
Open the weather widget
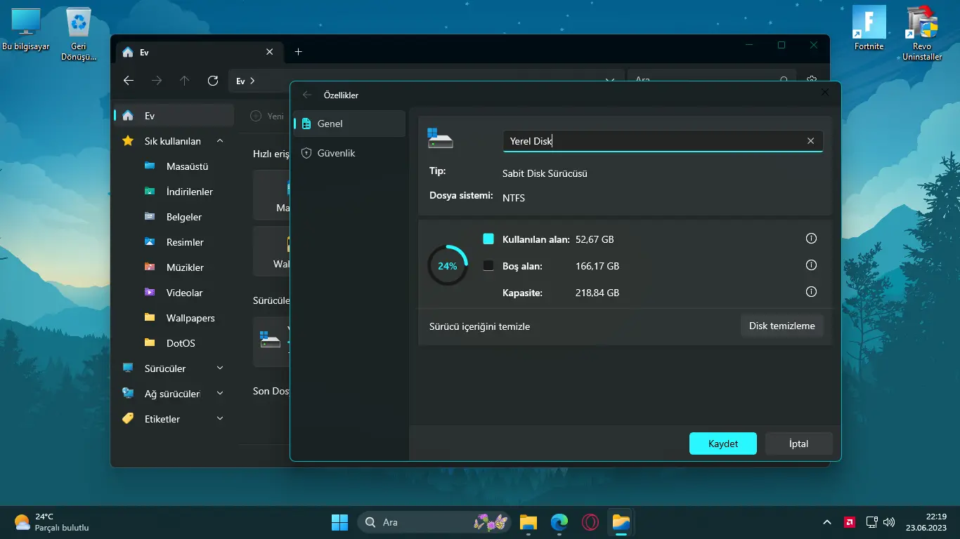click(52, 522)
